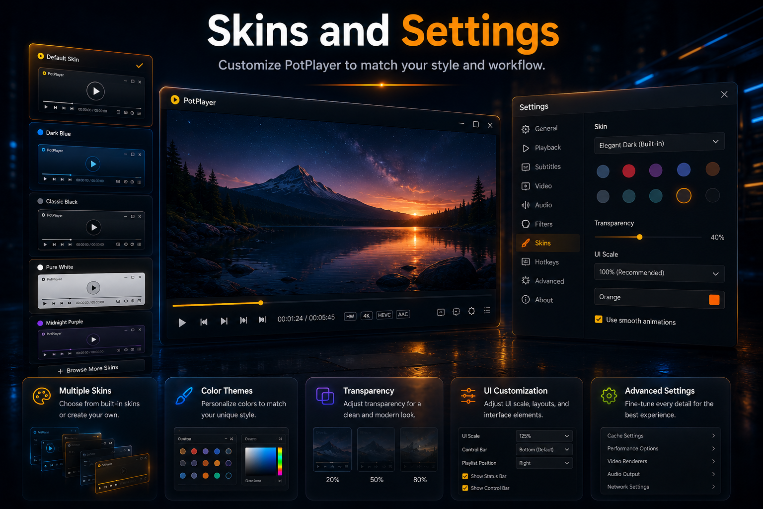
Task: Click the gear icon in player control bar
Action: pos(471,311)
